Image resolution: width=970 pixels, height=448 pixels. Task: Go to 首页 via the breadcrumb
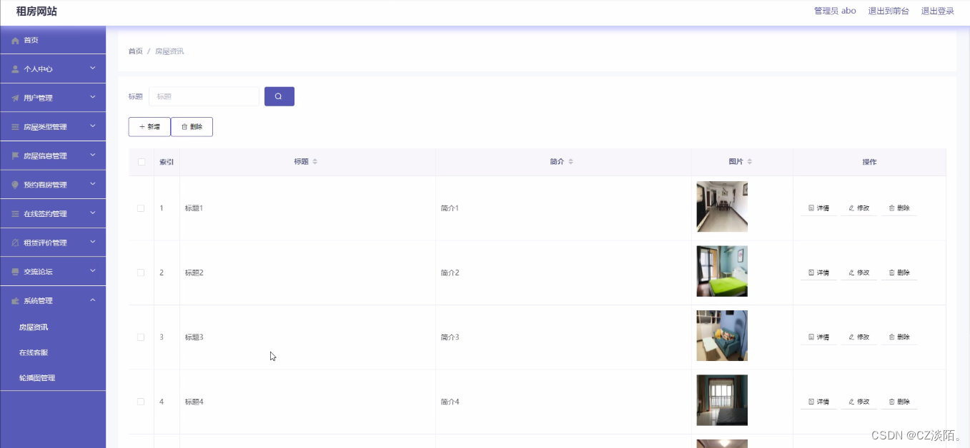135,51
